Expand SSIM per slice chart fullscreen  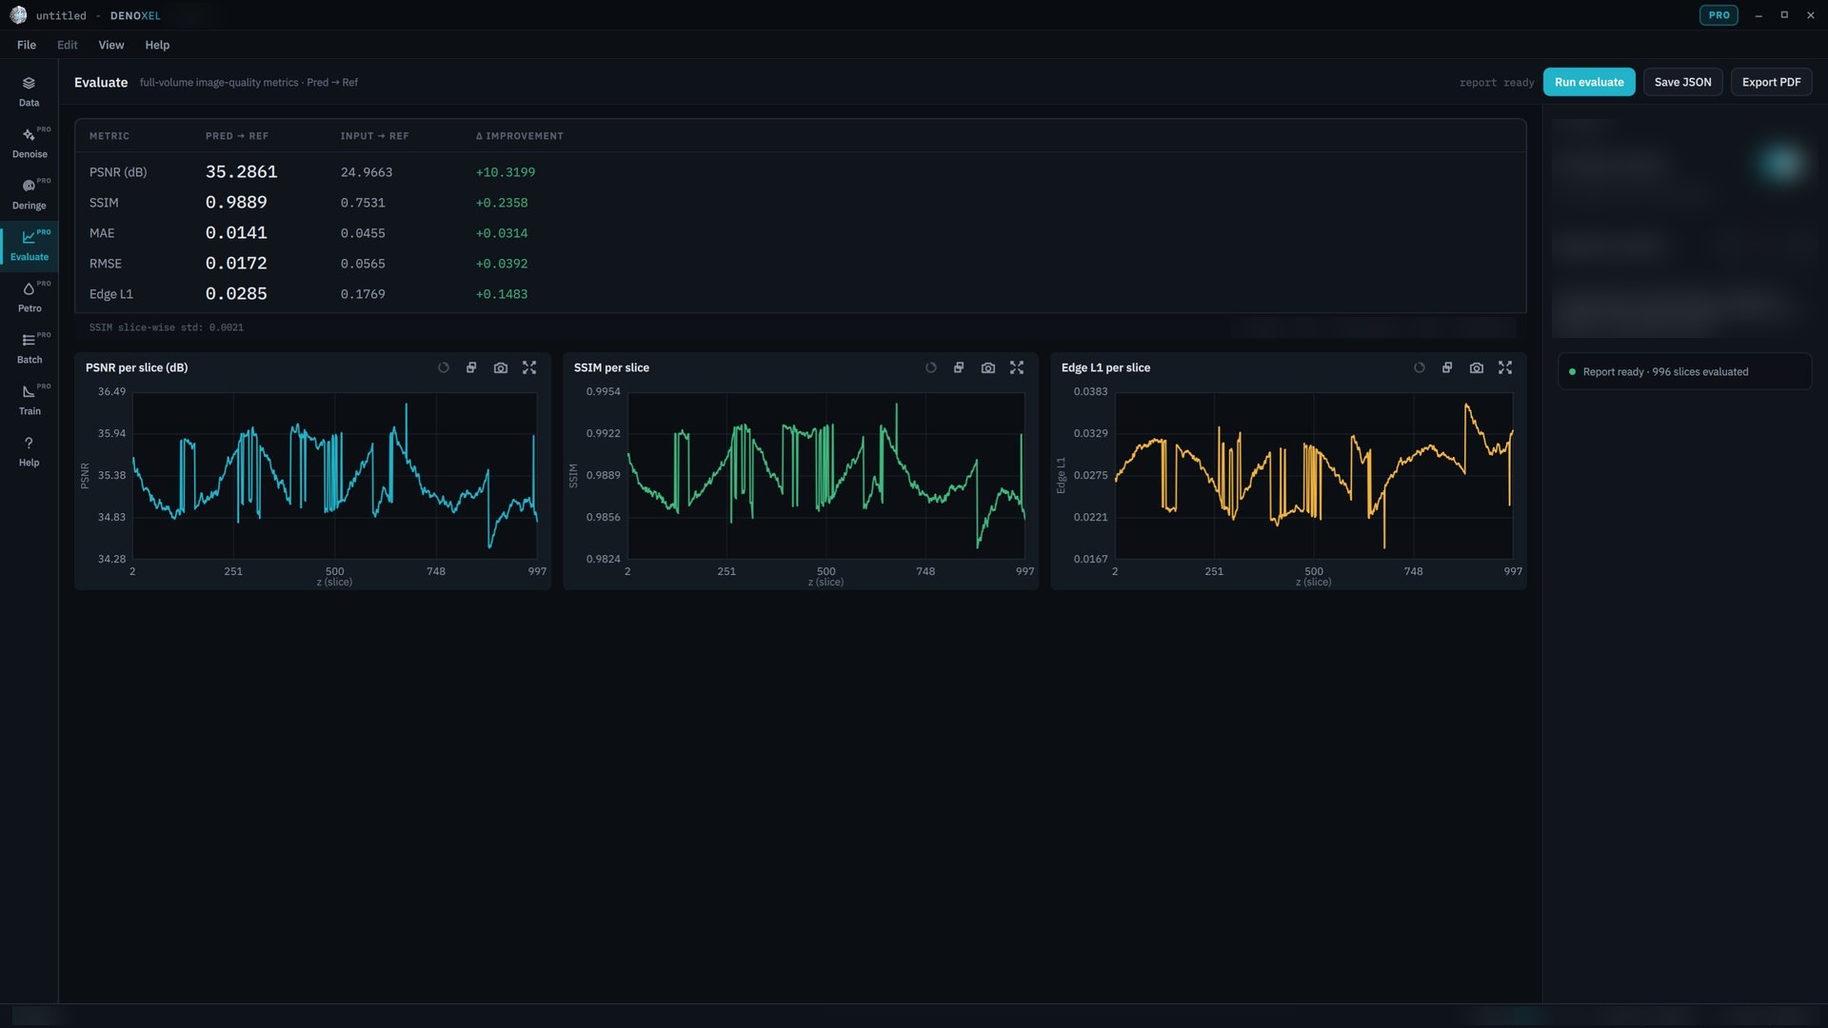[x=1017, y=367]
